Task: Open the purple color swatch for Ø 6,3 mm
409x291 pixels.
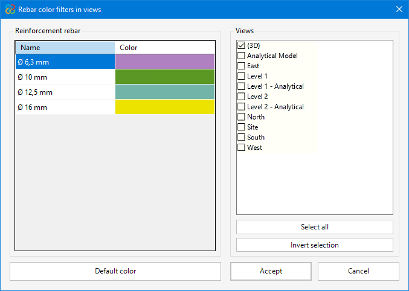Action: [x=164, y=62]
